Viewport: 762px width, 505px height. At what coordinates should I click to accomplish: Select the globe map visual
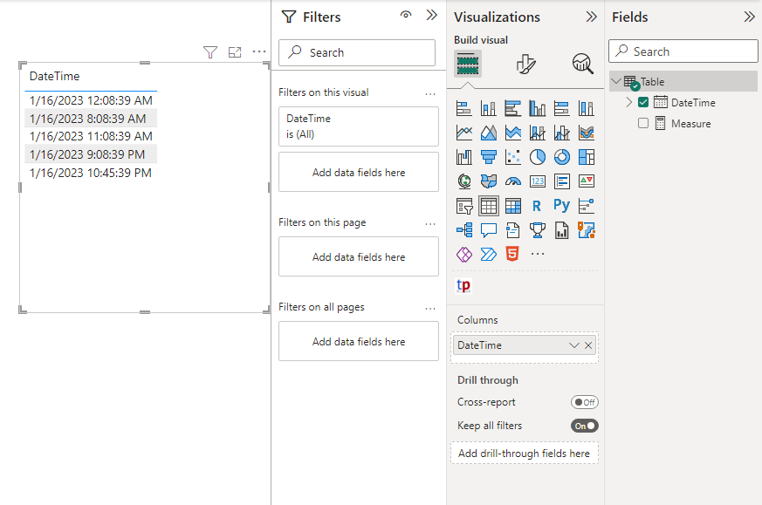tap(464, 181)
